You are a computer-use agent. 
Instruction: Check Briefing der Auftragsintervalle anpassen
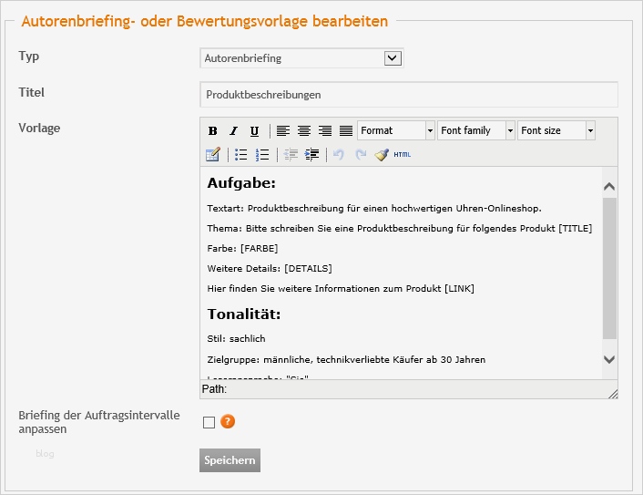[x=209, y=422]
